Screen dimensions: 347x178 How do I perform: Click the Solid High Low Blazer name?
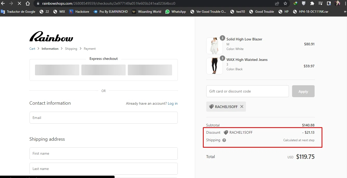tap(244, 39)
